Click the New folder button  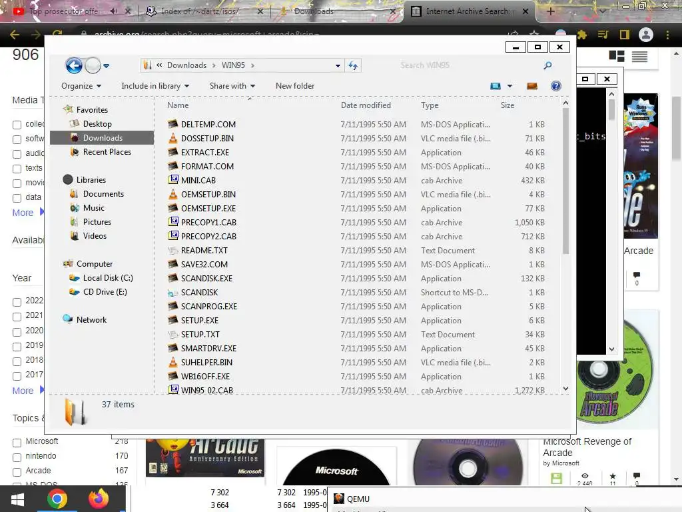point(295,86)
